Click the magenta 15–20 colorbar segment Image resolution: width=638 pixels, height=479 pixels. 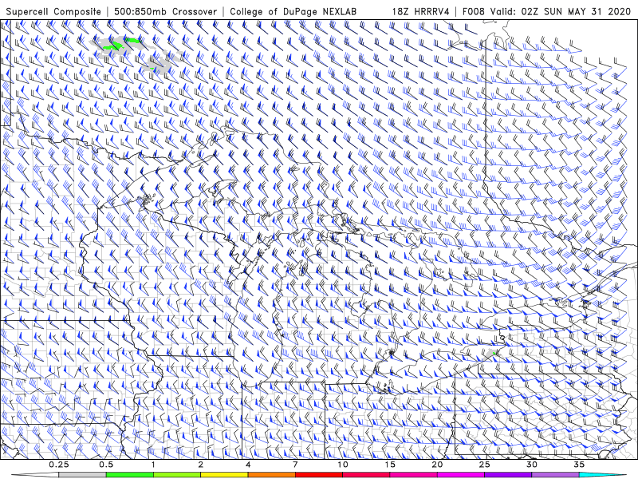tap(413, 475)
